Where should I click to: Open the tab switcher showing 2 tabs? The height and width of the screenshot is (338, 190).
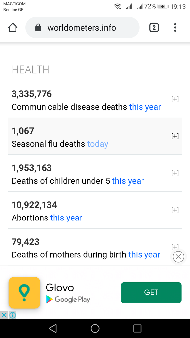154,28
